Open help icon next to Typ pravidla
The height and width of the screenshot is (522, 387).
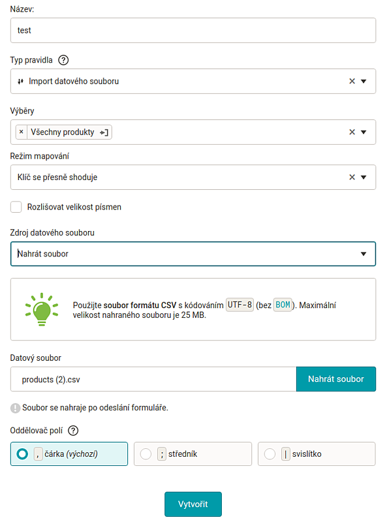click(63, 60)
